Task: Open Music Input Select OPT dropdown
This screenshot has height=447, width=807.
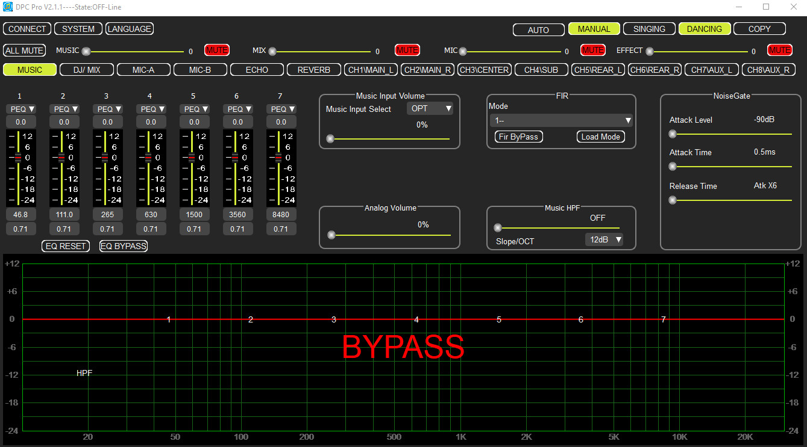Action: coord(430,109)
